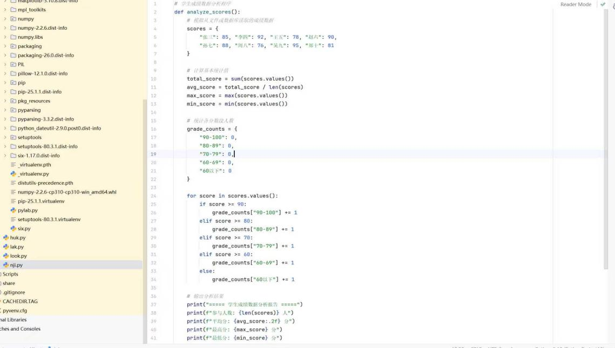Click the text file icon for distutils-precedence.pth
The width and height of the screenshot is (615, 348).
pos(13,183)
